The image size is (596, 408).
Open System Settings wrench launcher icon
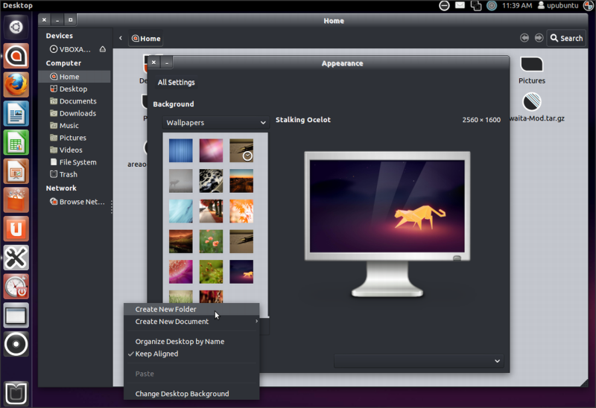tap(16, 258)
